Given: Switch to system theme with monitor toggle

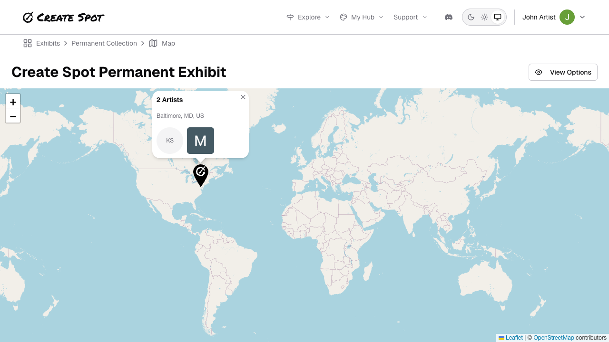Looking at the screenshot, I should click(498, 17).
